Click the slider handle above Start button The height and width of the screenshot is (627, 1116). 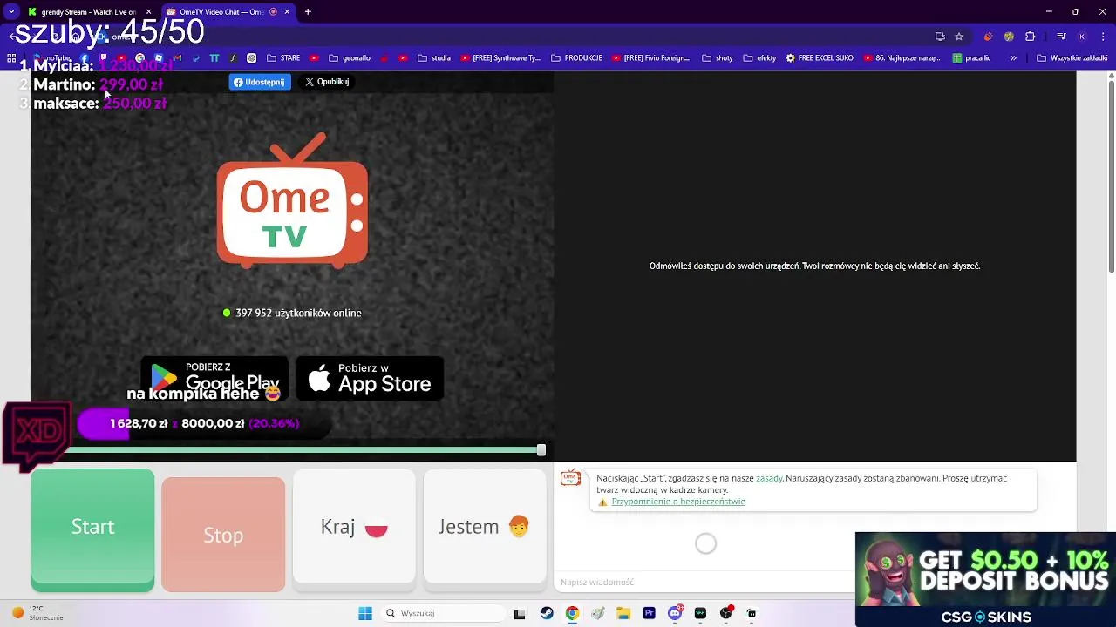click(x=541, y=449)
